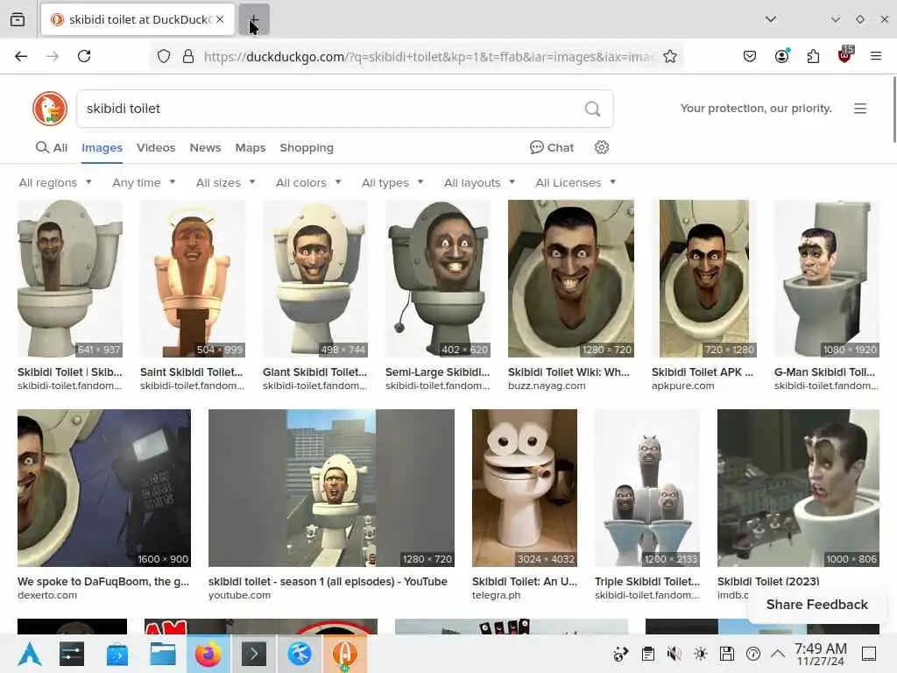Open the list all tabs chevron
This screenshot has width=897, height=673.
point(771,19)
